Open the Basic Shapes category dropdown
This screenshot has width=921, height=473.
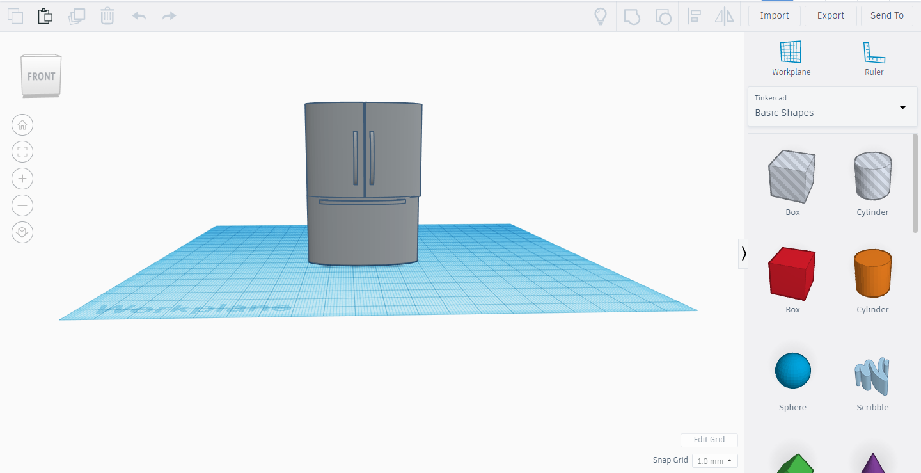[831, 107]
